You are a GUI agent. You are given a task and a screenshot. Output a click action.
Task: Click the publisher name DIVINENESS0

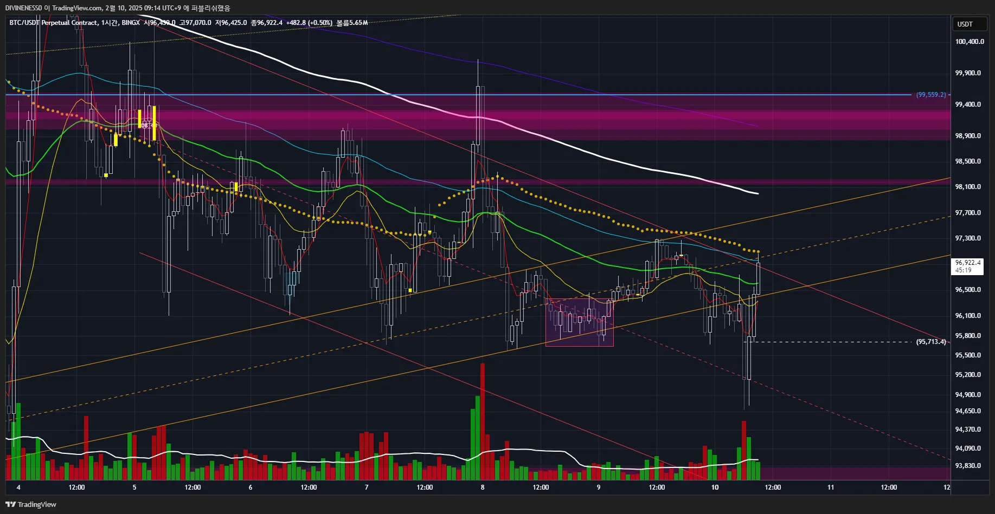pos(23,8)
